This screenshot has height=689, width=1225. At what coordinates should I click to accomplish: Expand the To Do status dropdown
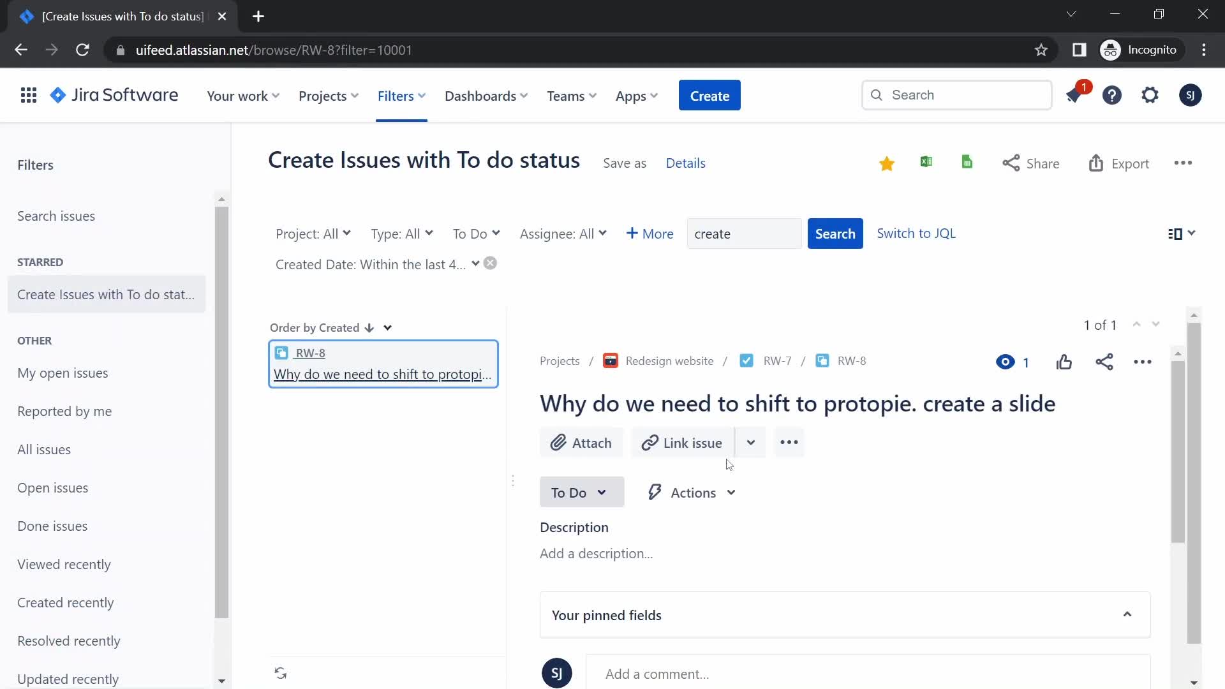point(580,492)
